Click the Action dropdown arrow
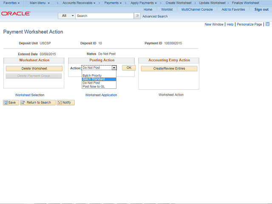This screenshot has height=204, width=272. [x=114, y=68]
